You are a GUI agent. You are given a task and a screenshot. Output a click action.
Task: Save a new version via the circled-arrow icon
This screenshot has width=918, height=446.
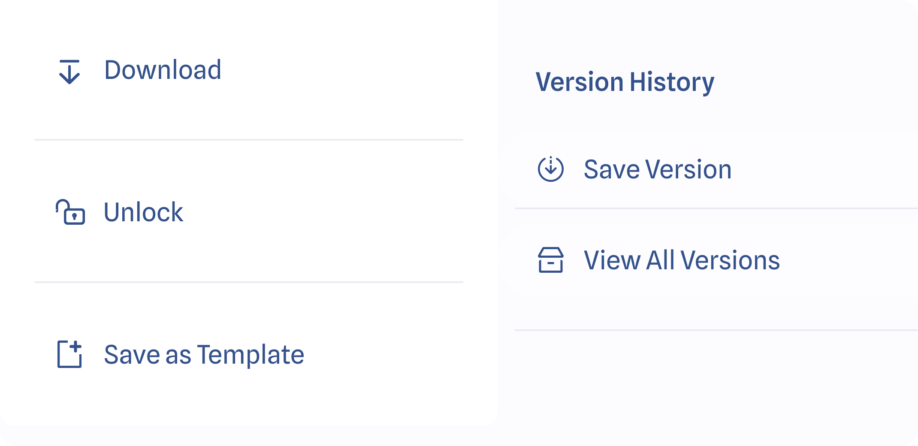[x=550, y=169]
